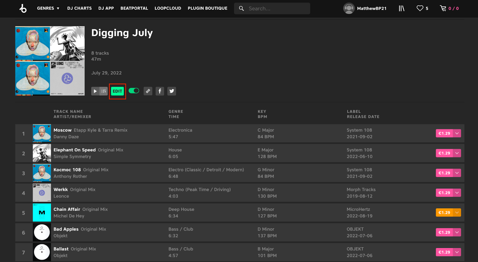Open the DJ CHARTS menu item
This screenshot has width=478, height=262.
79,8
